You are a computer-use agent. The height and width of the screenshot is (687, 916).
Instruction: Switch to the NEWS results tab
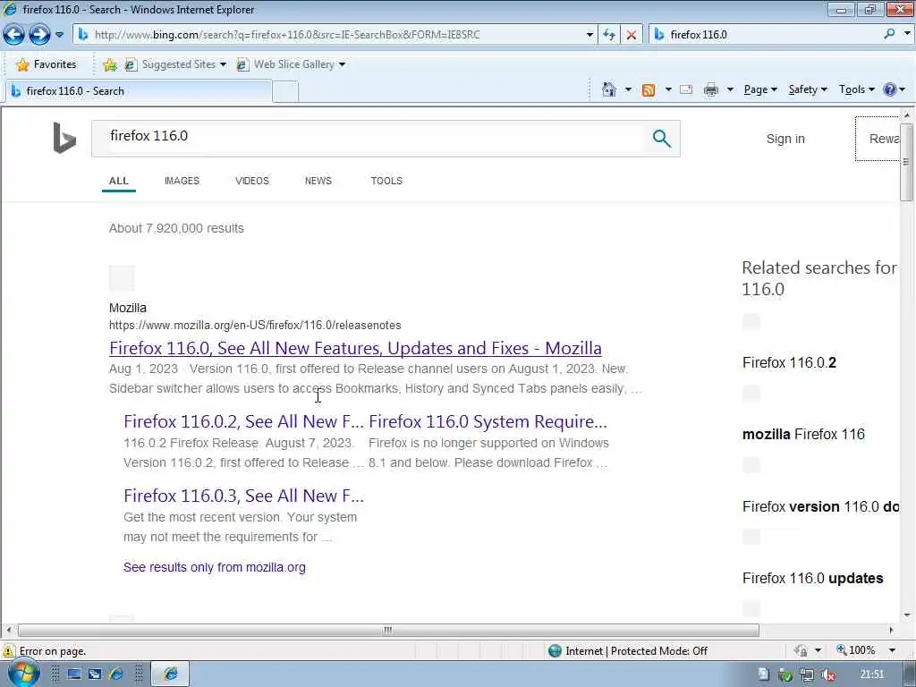318,181
